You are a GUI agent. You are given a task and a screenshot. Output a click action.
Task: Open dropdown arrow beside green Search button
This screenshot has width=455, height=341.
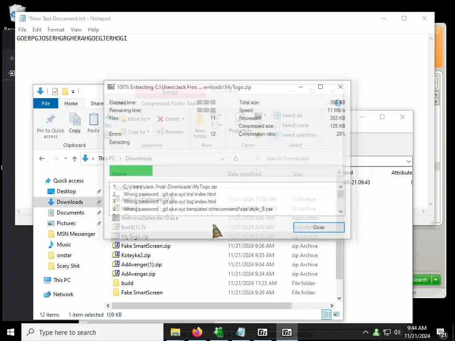pos(435,280)
